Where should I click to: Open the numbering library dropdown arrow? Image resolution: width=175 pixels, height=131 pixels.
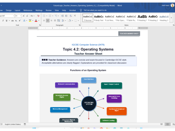click(52, 16)
